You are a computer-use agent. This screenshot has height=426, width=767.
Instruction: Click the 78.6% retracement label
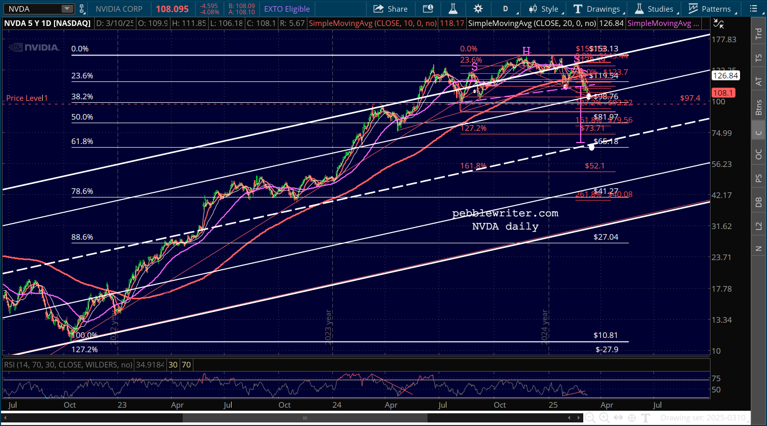pos(82,191)
